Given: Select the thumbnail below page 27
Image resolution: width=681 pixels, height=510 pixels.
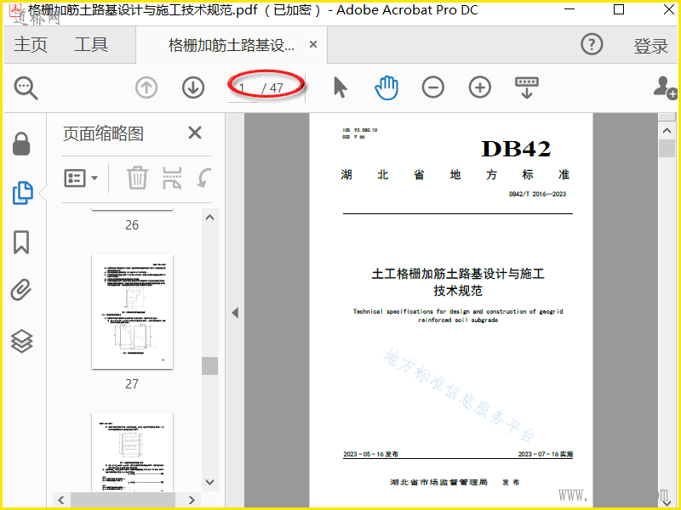Looking at the screenshot, I should click(133, 452).
